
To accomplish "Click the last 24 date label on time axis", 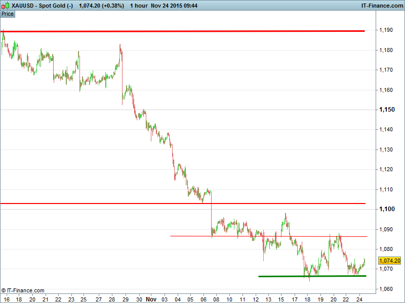I will [x=359, y=299].
